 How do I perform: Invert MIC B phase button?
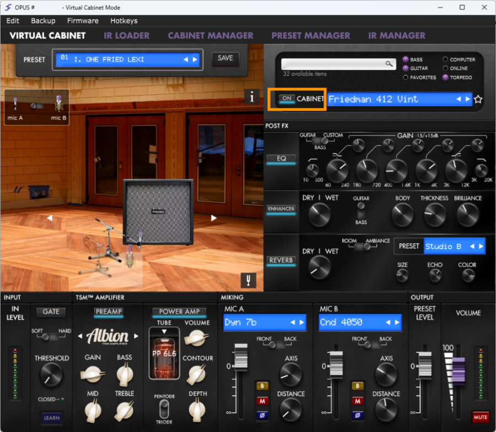click(358, 415)
